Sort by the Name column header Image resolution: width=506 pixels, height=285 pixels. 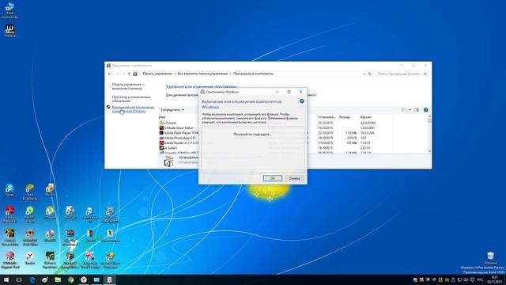(162, 117)
